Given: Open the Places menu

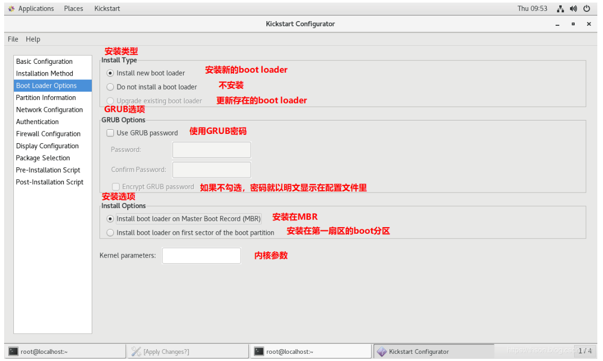Looking at the screenshot, I should (x=74, y=8).
